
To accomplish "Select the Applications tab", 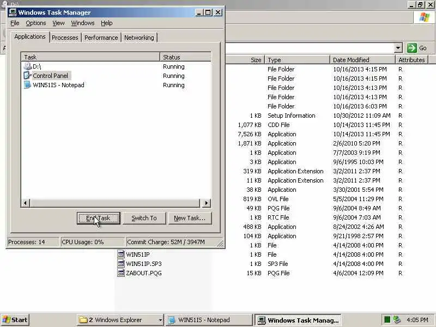I will pyautogui.click(x=30, y=37).
